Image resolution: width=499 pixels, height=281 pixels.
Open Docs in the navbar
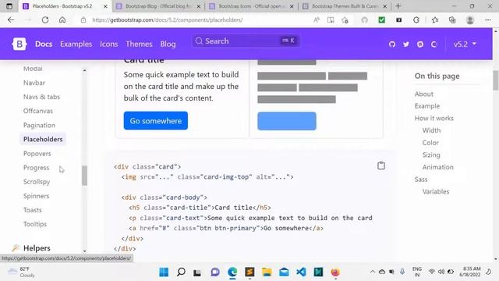coord(44,44)
